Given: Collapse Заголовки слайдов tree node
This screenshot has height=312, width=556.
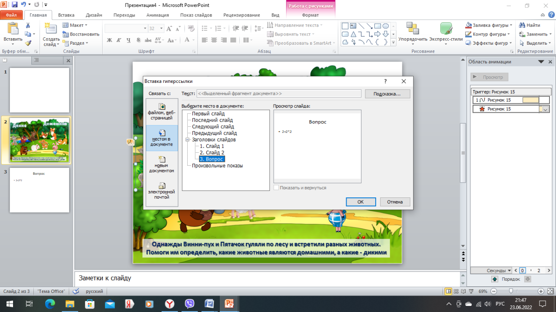Looking at the screenshot, I should pos(187,140).
